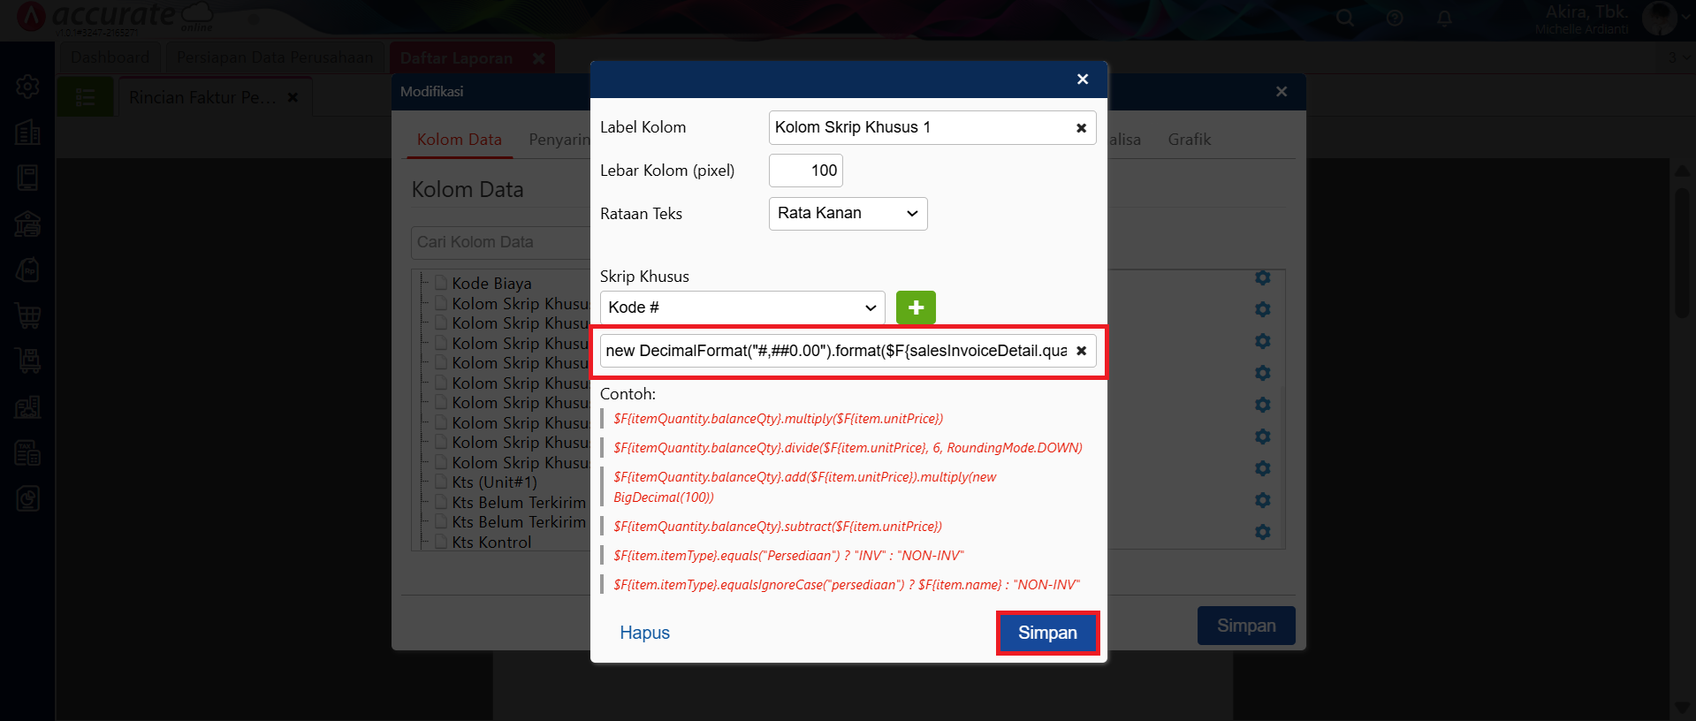Screen dimensions: 1696x721
Task: Open the settings gear in left sidebar
Action: [27, 87]
